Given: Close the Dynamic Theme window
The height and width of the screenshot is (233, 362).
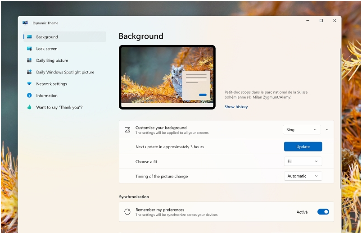Looking at the screenshot, I should 335,21.
